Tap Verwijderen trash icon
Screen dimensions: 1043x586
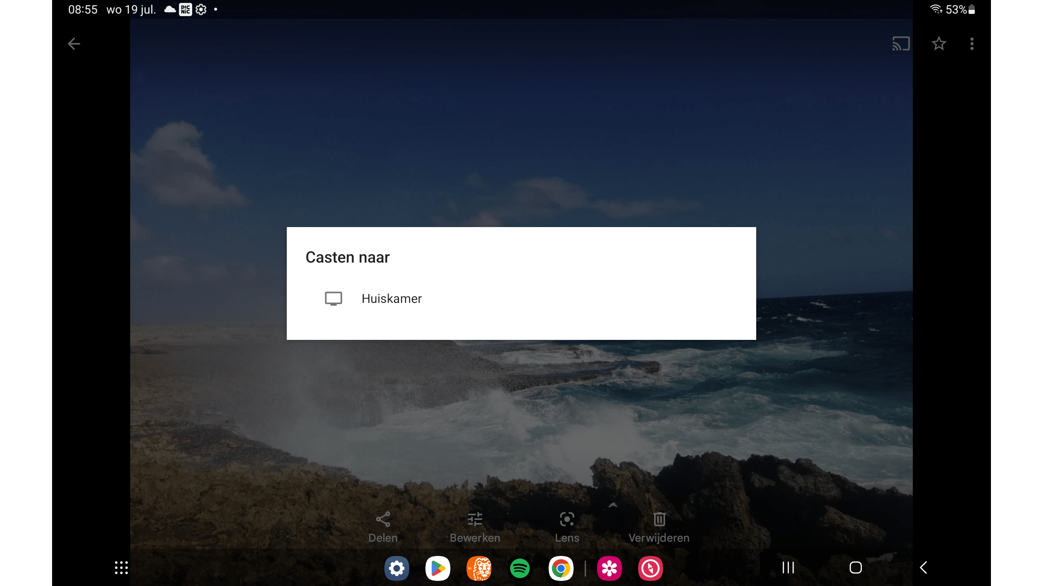coord(659,526)
